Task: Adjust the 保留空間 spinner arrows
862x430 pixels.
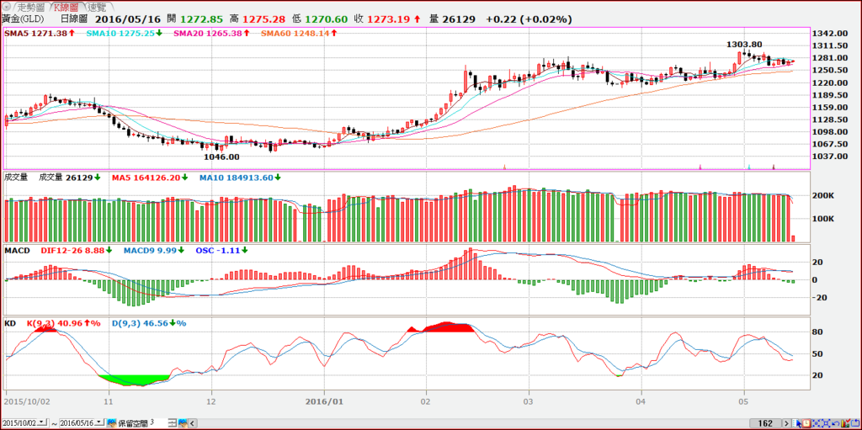Action: [172, 423]
